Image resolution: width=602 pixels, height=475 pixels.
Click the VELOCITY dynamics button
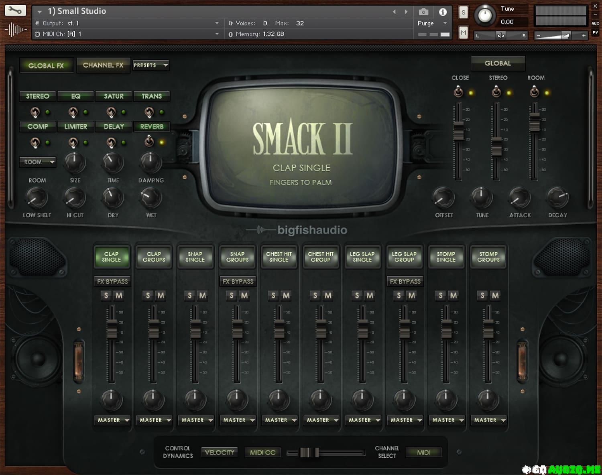(220, 453)
